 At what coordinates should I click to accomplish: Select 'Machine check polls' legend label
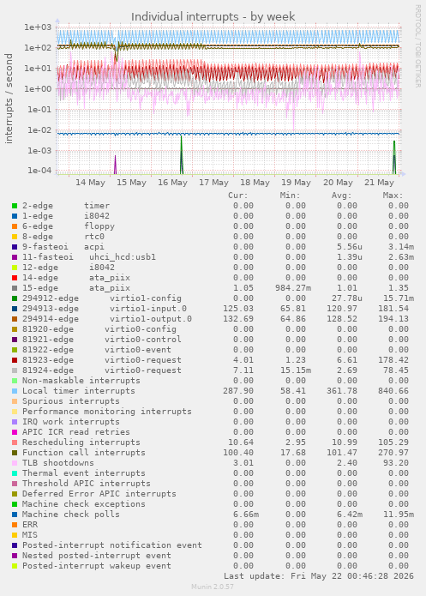click(71, 514)
